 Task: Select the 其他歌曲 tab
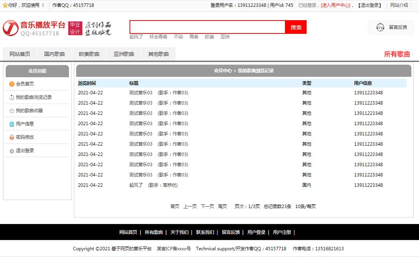pyautogui.click(x=158, y=54)
